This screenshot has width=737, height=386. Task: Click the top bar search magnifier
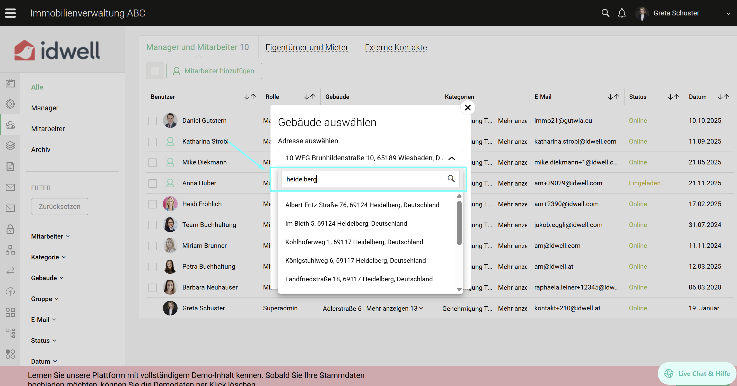pos(605,13)
